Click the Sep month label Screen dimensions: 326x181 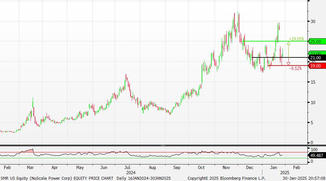click(x=177, y=167)
